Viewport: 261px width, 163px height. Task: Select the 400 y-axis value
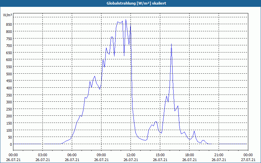9,88
